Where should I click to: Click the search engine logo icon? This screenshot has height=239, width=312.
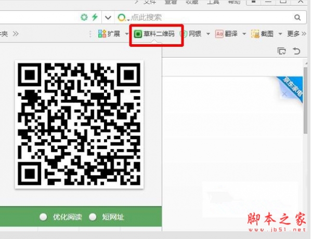point(122,18)
